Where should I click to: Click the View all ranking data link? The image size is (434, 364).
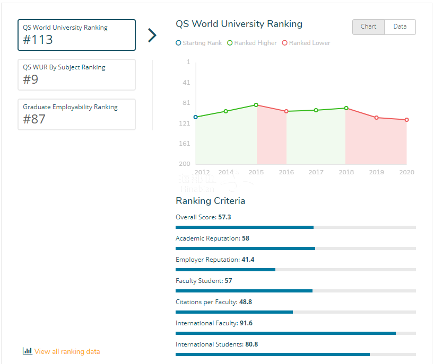coord(67,351)
